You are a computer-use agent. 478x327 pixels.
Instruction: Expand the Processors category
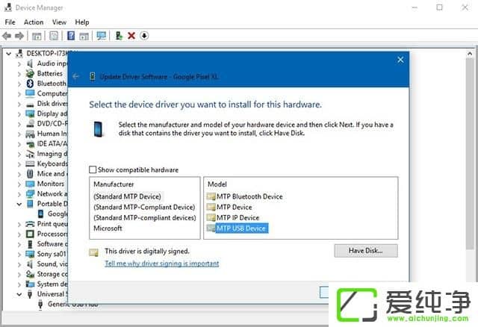tap(19, 234)
